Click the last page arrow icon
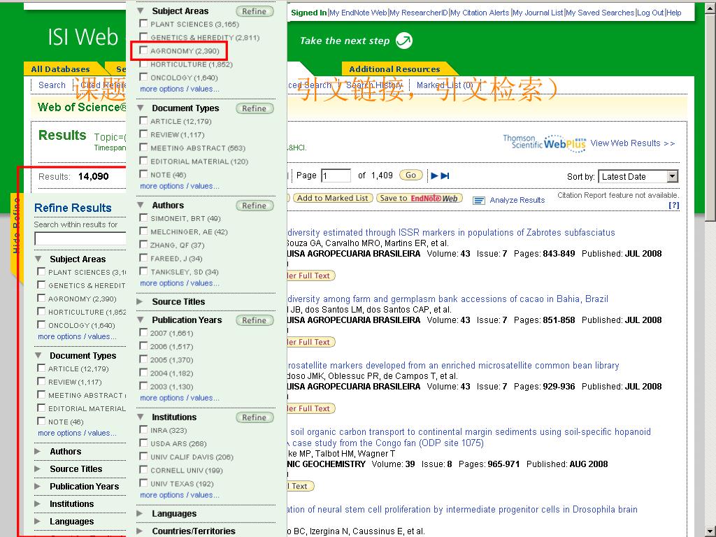The width and height of the screenshot is (716, 537). click(x=445, y=176)
